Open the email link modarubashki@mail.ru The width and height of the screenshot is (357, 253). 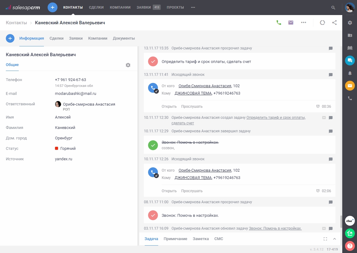point(75,93)
